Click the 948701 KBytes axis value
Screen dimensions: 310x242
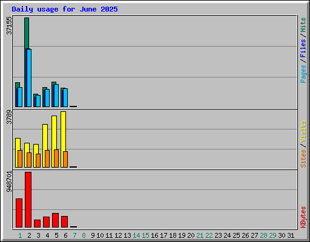9,181
